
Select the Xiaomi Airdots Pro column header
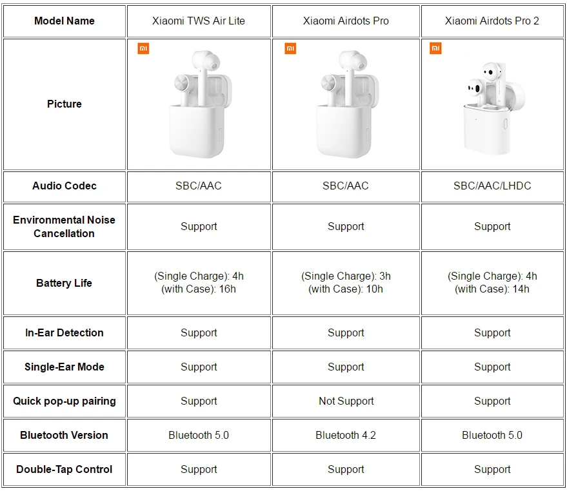[346, 21]
